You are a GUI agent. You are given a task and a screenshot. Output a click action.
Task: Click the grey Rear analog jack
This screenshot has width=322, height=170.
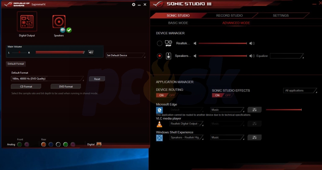(58, 144)
